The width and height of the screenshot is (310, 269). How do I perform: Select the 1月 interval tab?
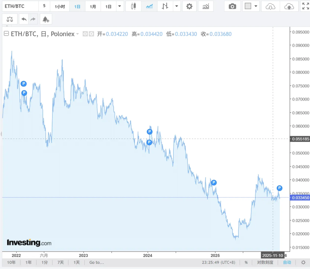pyautogui.click(x=93, y=6)
